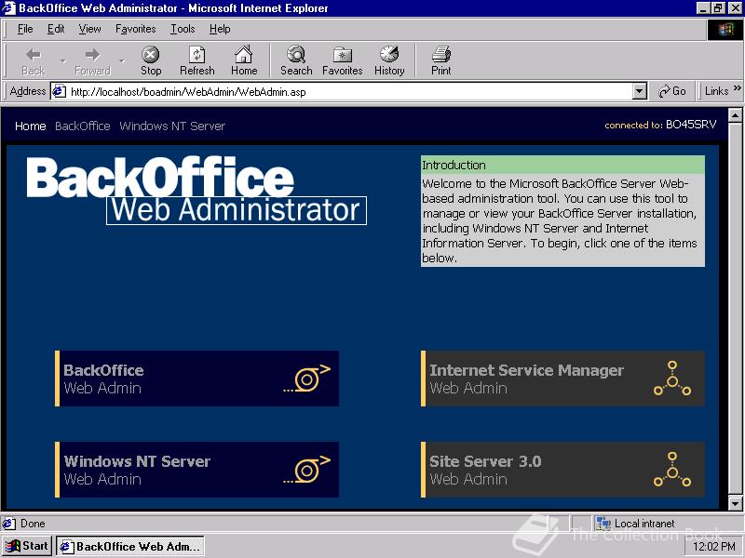Click the 12:02 PM taskbar clock

click(714, 547)
